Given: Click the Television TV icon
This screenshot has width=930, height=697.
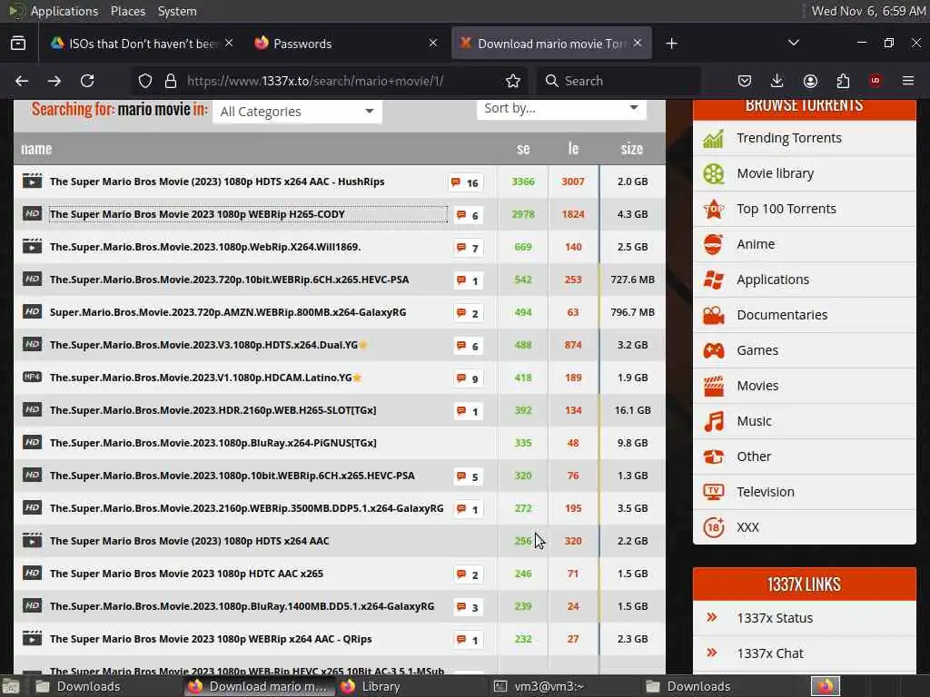Looking at the screenshot, I should [714, 492].
